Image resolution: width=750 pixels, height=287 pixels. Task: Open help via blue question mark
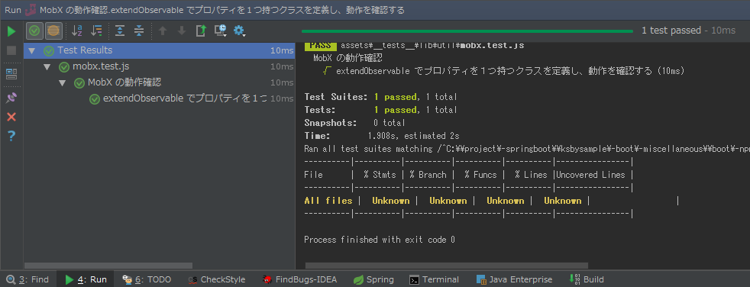tap(11, 137)
